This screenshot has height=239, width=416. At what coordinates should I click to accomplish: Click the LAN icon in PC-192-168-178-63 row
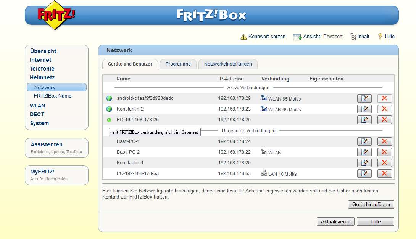[264, 173]
